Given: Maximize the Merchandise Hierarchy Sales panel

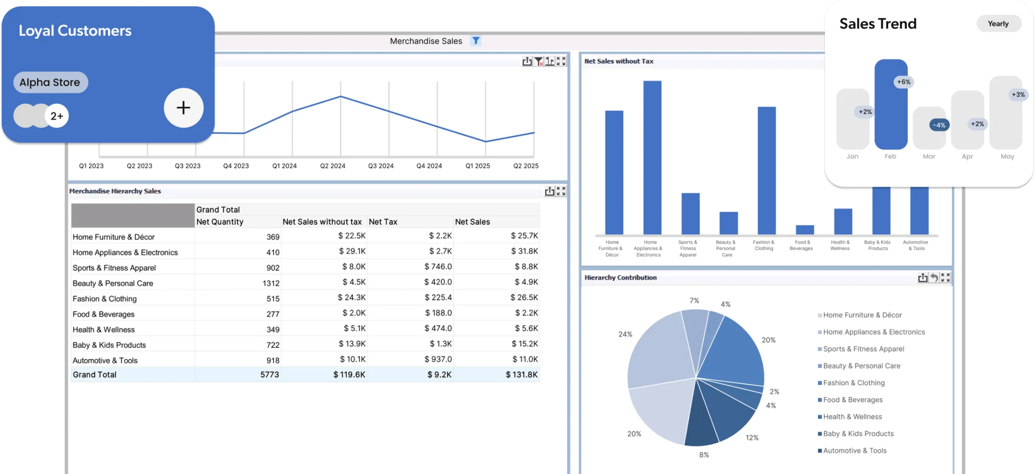Looking at the screenshot, I should (562, 191).
